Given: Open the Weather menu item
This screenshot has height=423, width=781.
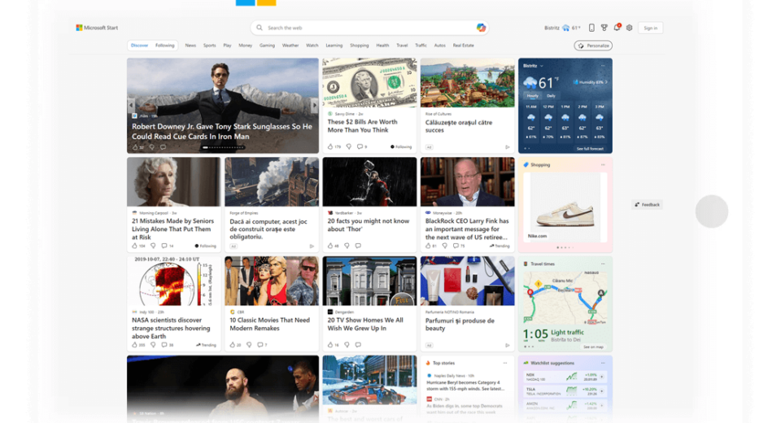Looking at the screenshot, I should tap(290, 46).
